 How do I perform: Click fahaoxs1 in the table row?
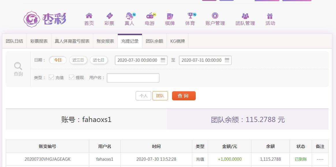[105, 159]
